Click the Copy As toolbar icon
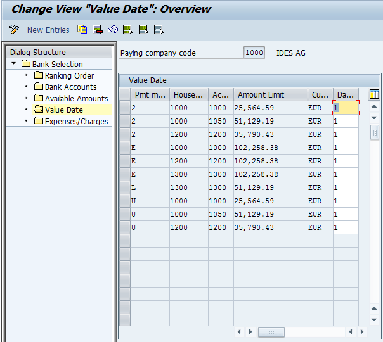 point(82,30)
